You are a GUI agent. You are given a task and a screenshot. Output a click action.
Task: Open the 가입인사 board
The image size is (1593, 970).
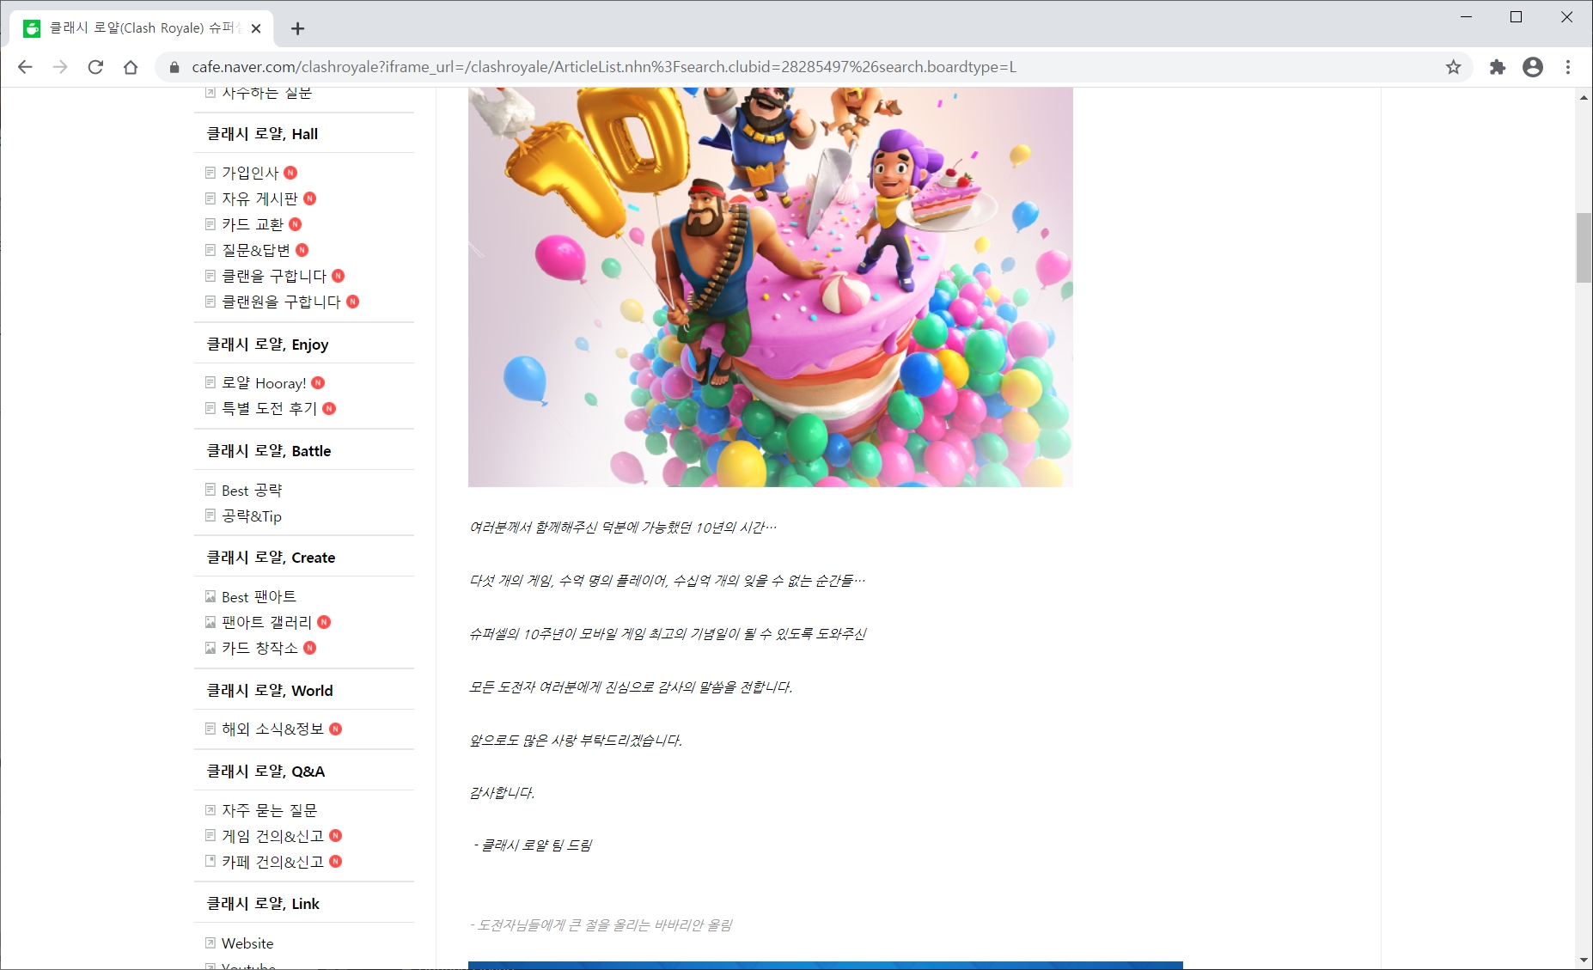point(250,173)
